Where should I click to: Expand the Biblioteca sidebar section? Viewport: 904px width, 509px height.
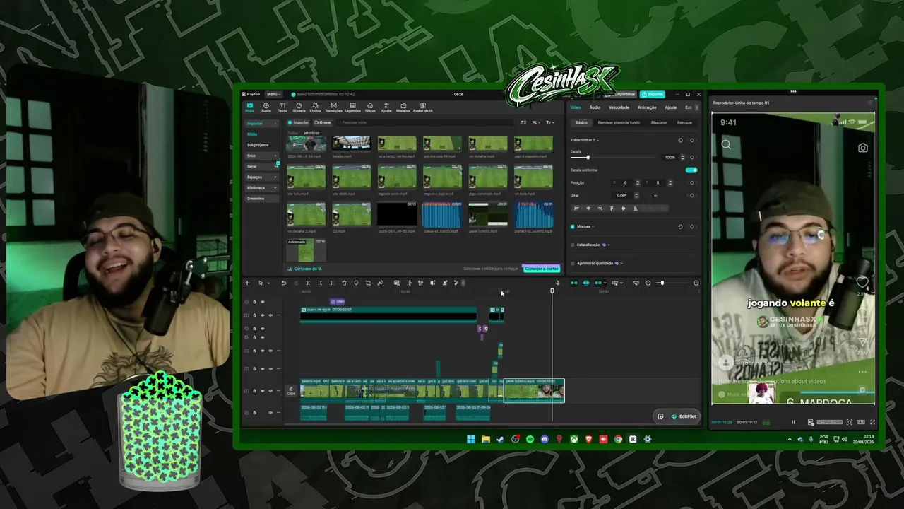(x=262, y=188)
